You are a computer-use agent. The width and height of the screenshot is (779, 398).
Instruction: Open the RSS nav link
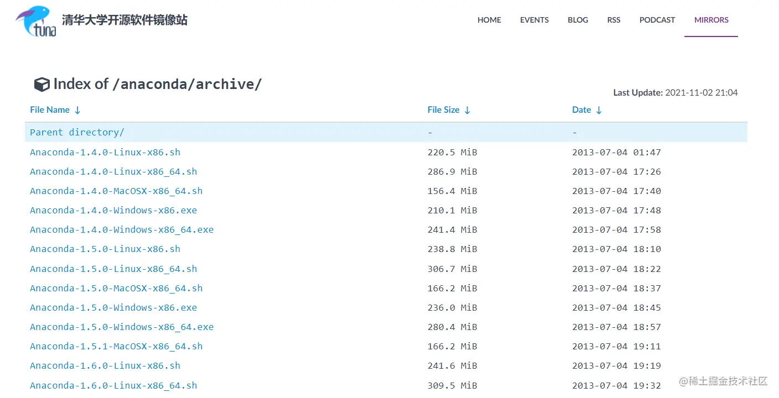614,20
